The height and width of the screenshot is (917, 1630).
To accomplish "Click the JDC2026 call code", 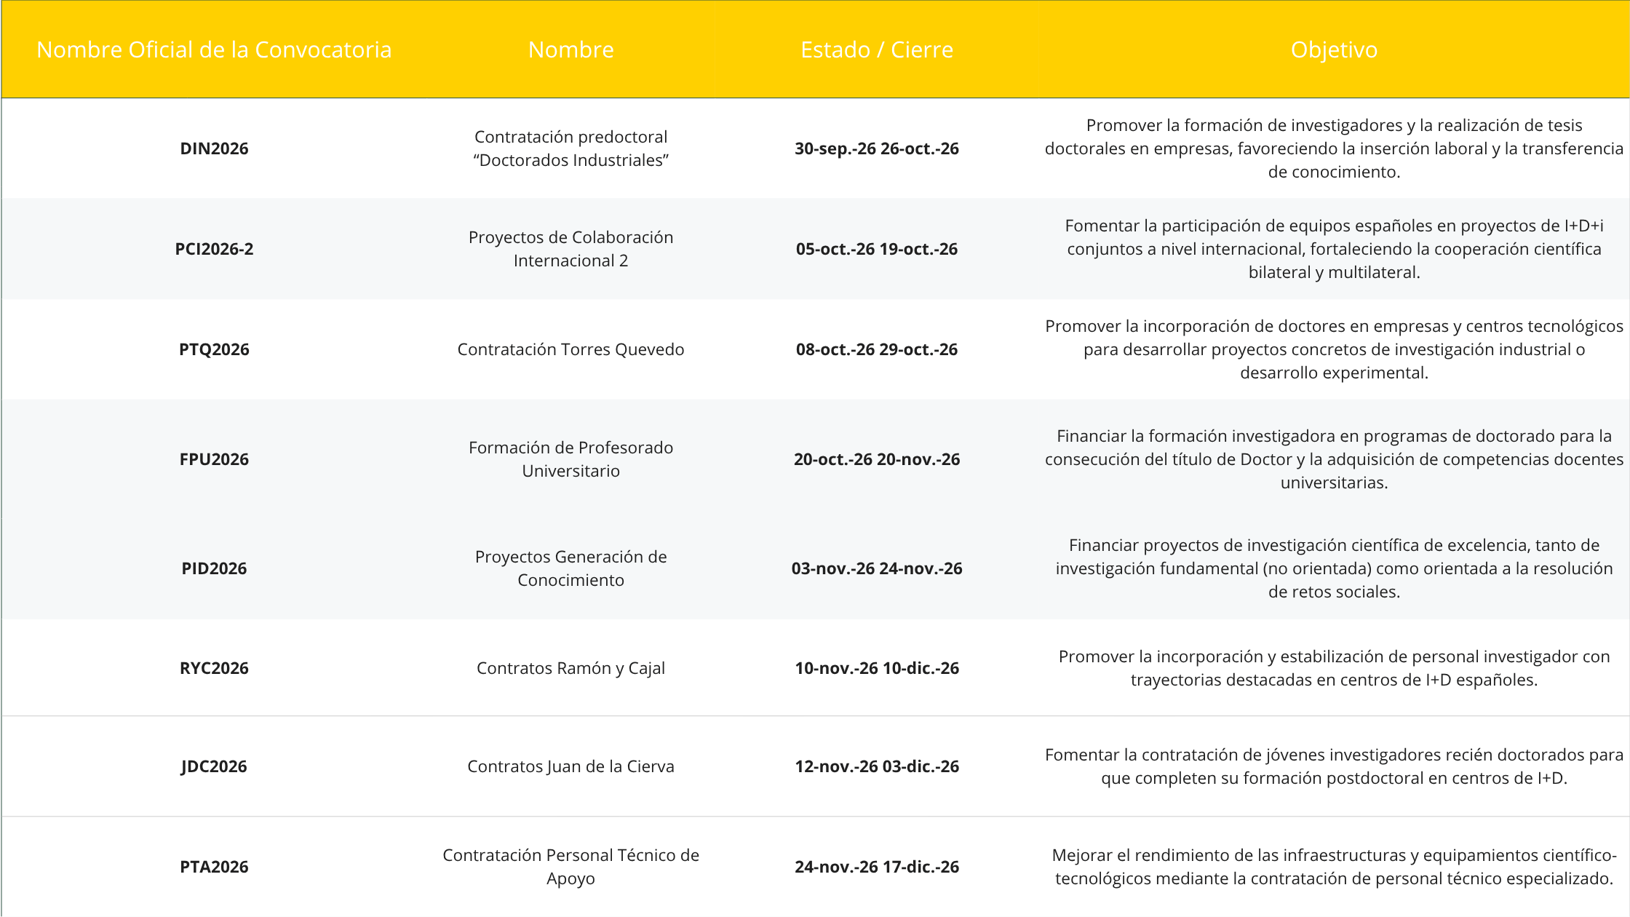I will tap(214, 766).
